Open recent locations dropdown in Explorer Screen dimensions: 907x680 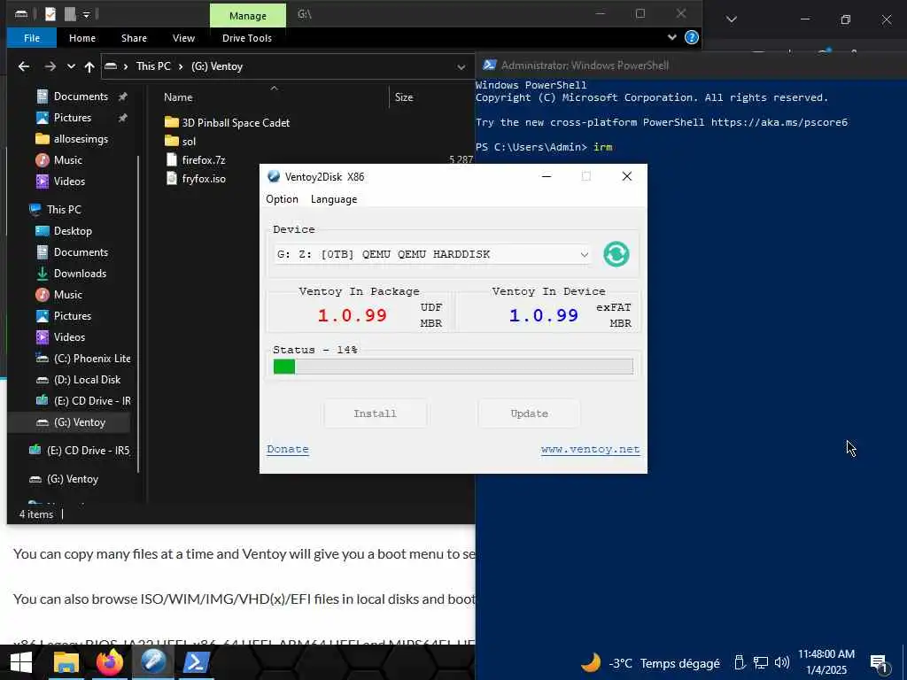[71, 66]
